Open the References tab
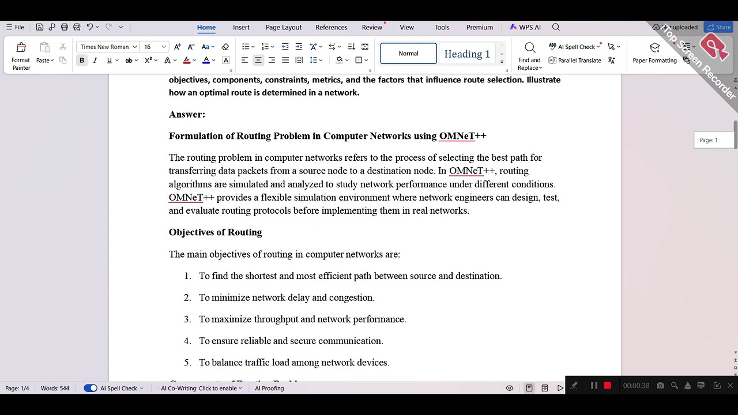The height and width of the screenshot is (415, 738). [332, 27]
